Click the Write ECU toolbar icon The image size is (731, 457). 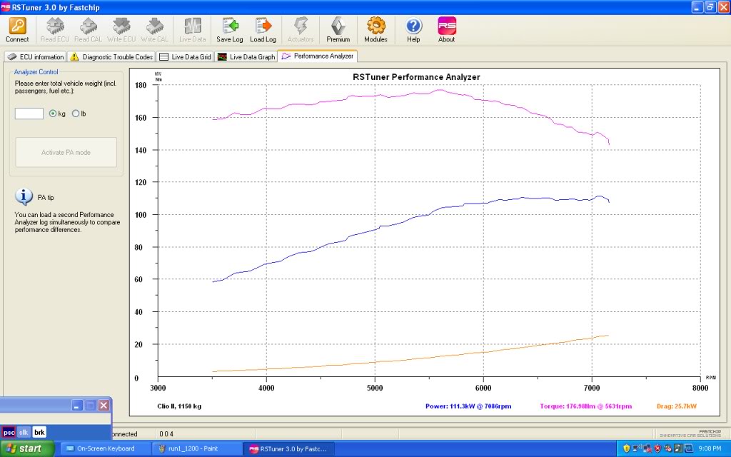tap(121, 26)
